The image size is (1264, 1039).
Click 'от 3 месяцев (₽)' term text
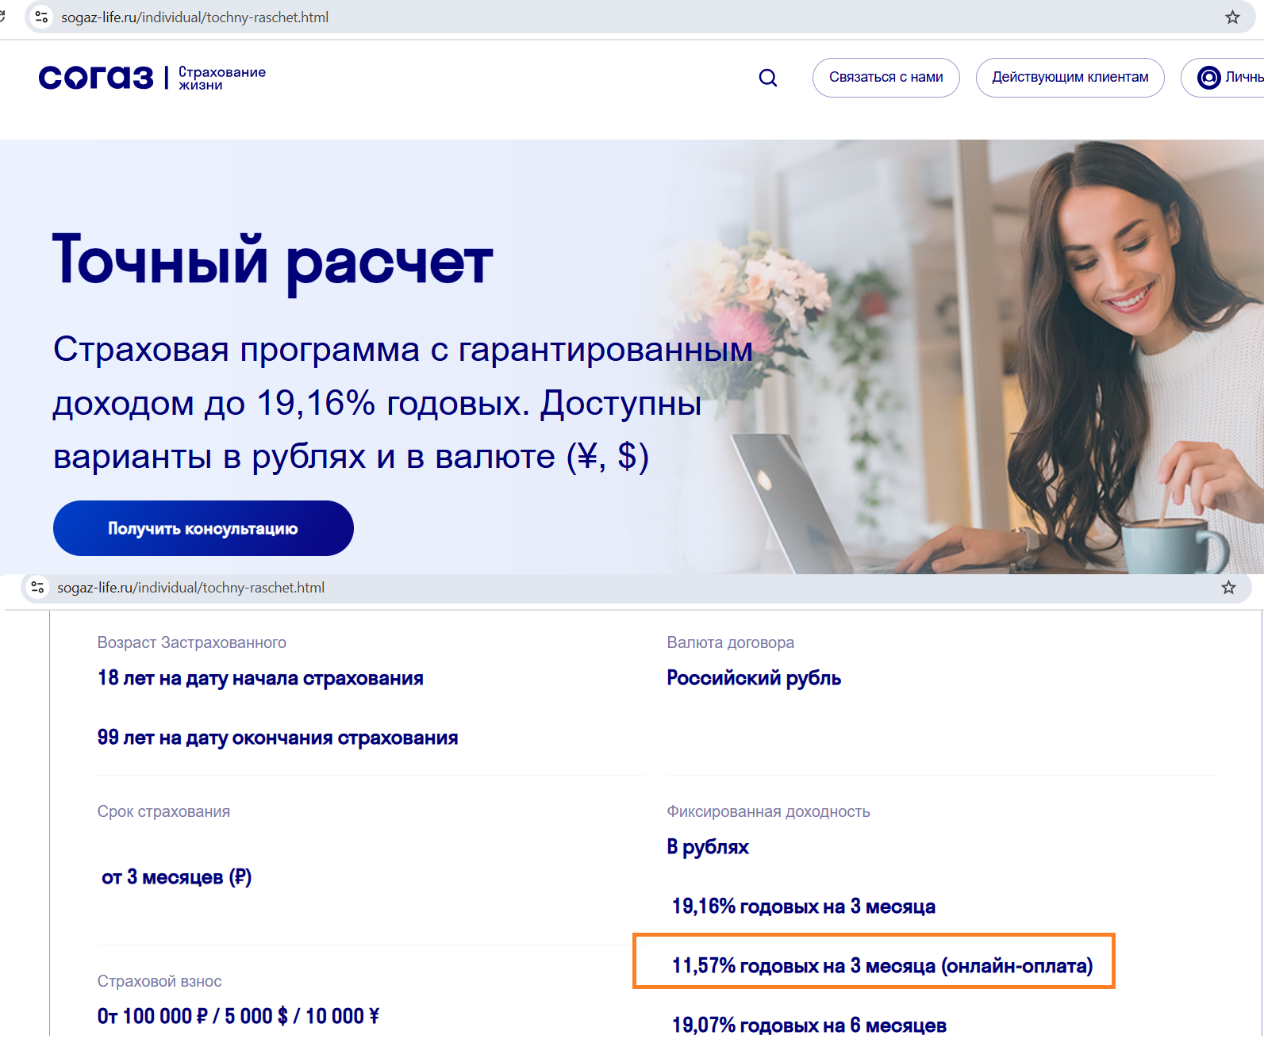176,877
